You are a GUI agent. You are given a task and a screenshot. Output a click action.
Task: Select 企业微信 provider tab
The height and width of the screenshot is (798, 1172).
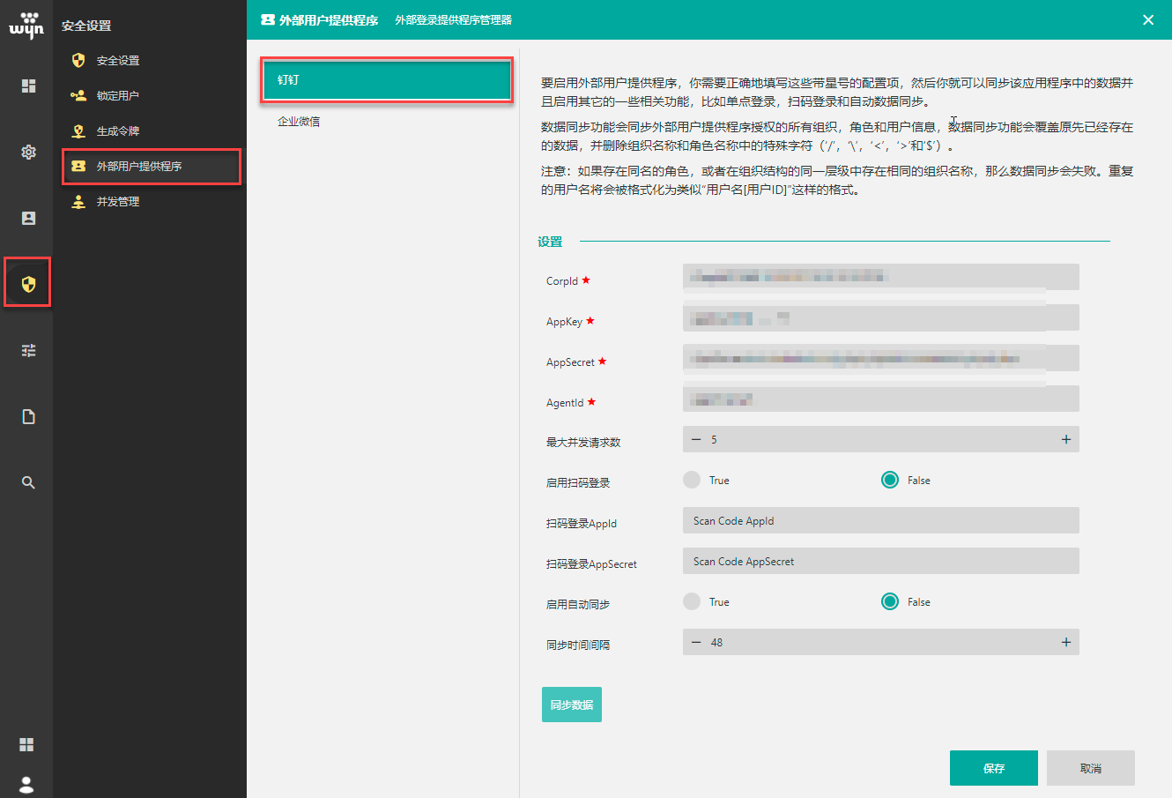click(x=299, y=122)
